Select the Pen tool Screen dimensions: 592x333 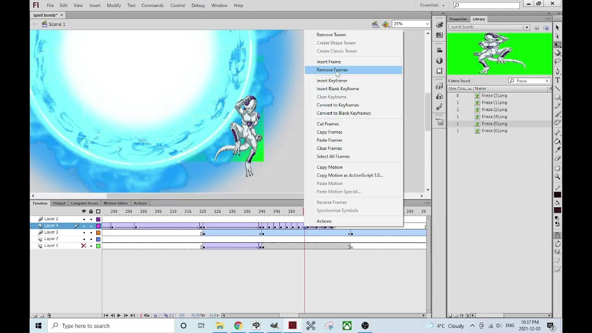click(x=557, y=72)
